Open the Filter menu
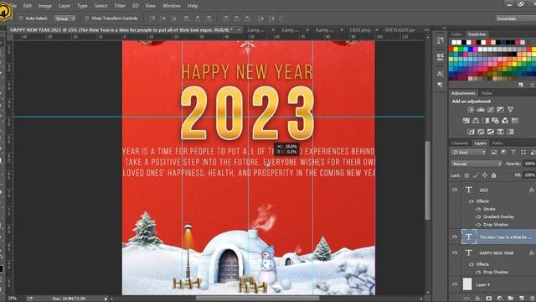Screen dimensions: 536x302 [x=120, y=6]
